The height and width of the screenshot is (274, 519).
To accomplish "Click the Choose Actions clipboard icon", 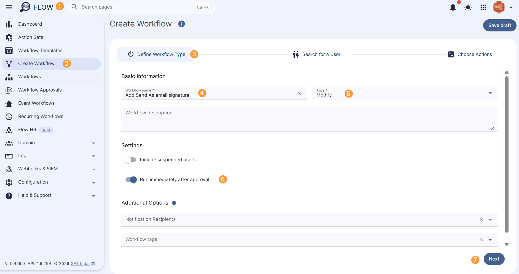I will [451, 54].
